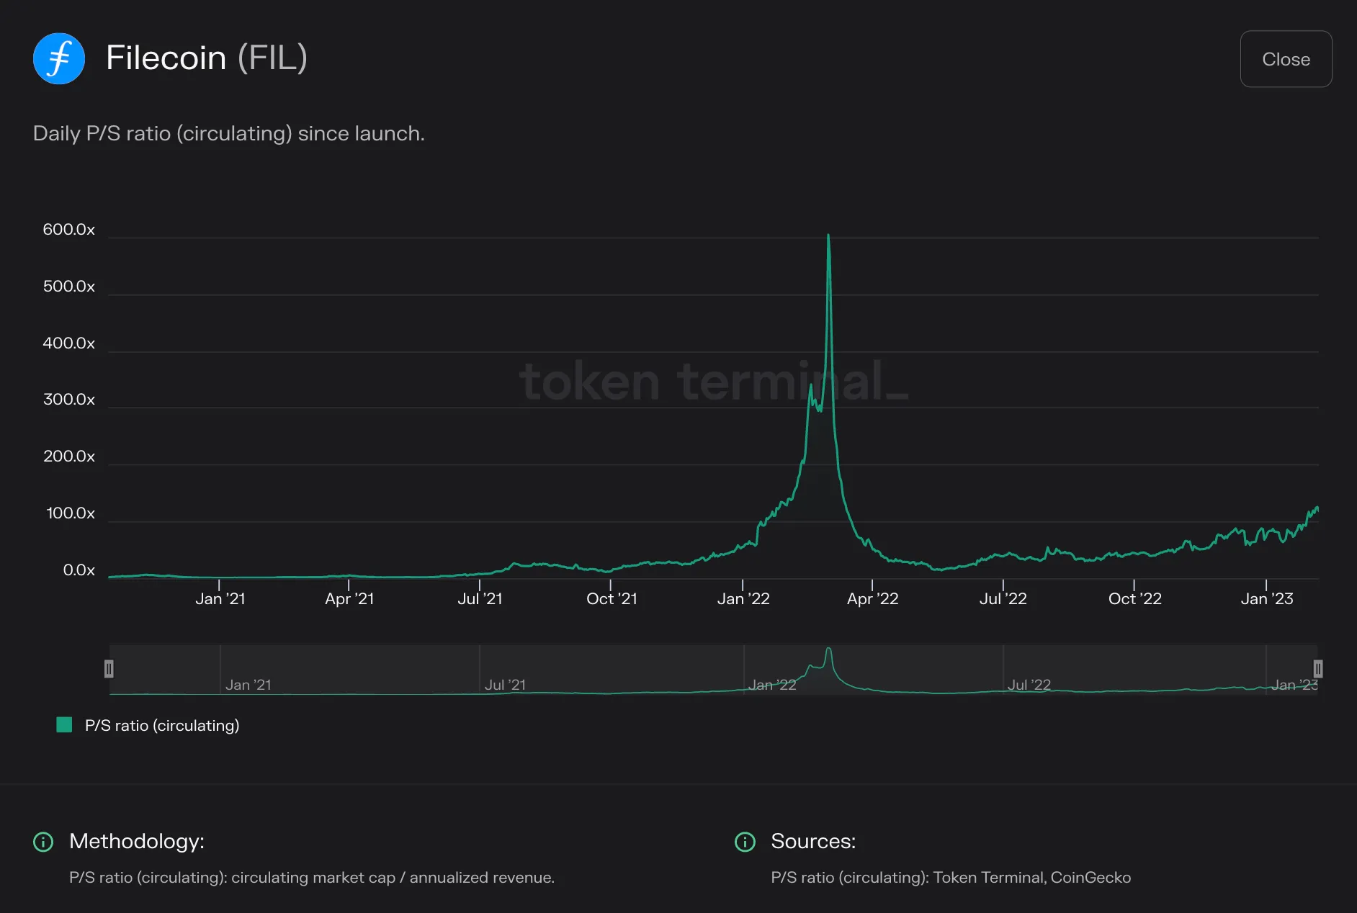This screenshot has height=913, width=1357.
Task: Click the Oct '22 axis label
Action: [1134, 598]
